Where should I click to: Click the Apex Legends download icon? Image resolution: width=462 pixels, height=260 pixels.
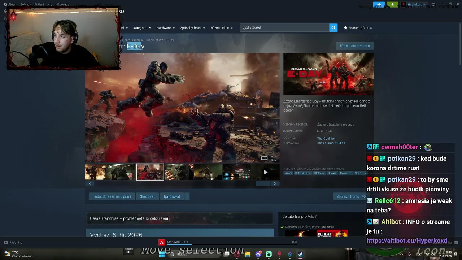click(x=162, y=242)
